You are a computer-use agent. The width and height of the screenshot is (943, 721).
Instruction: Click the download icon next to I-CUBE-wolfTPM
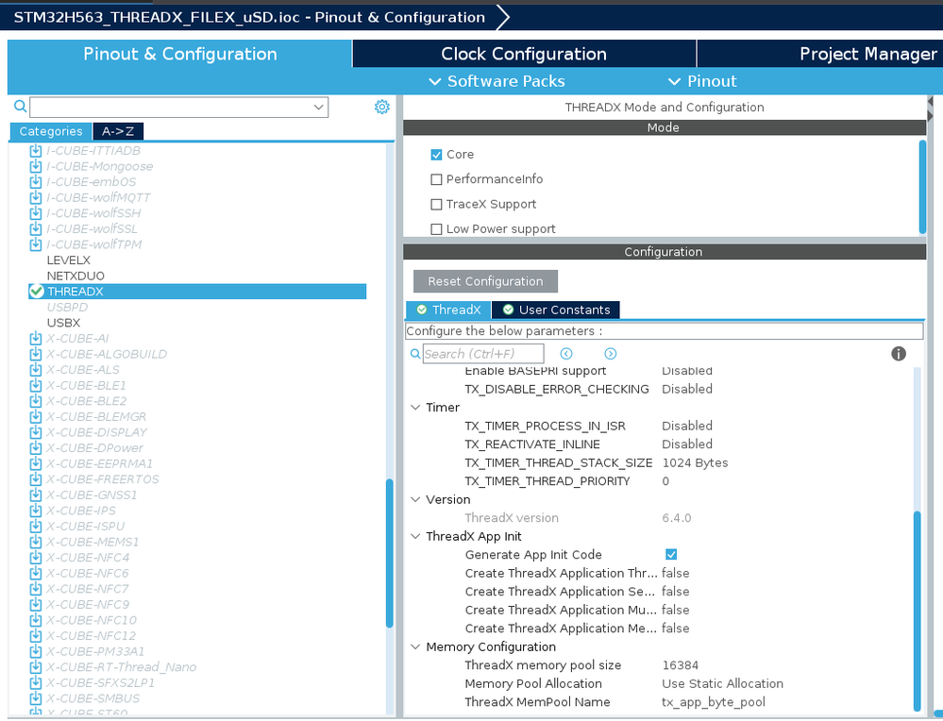coord(36,244)
